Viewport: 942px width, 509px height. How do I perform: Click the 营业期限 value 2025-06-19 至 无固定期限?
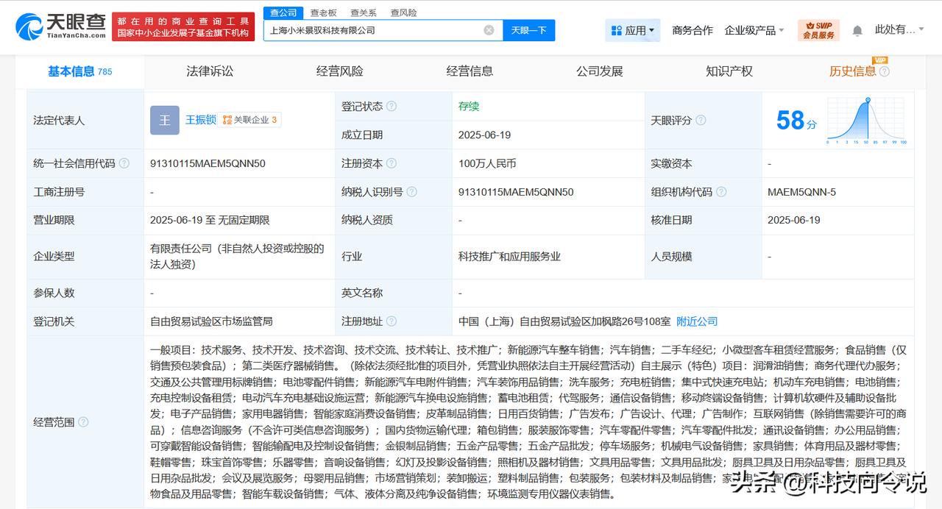210,220
